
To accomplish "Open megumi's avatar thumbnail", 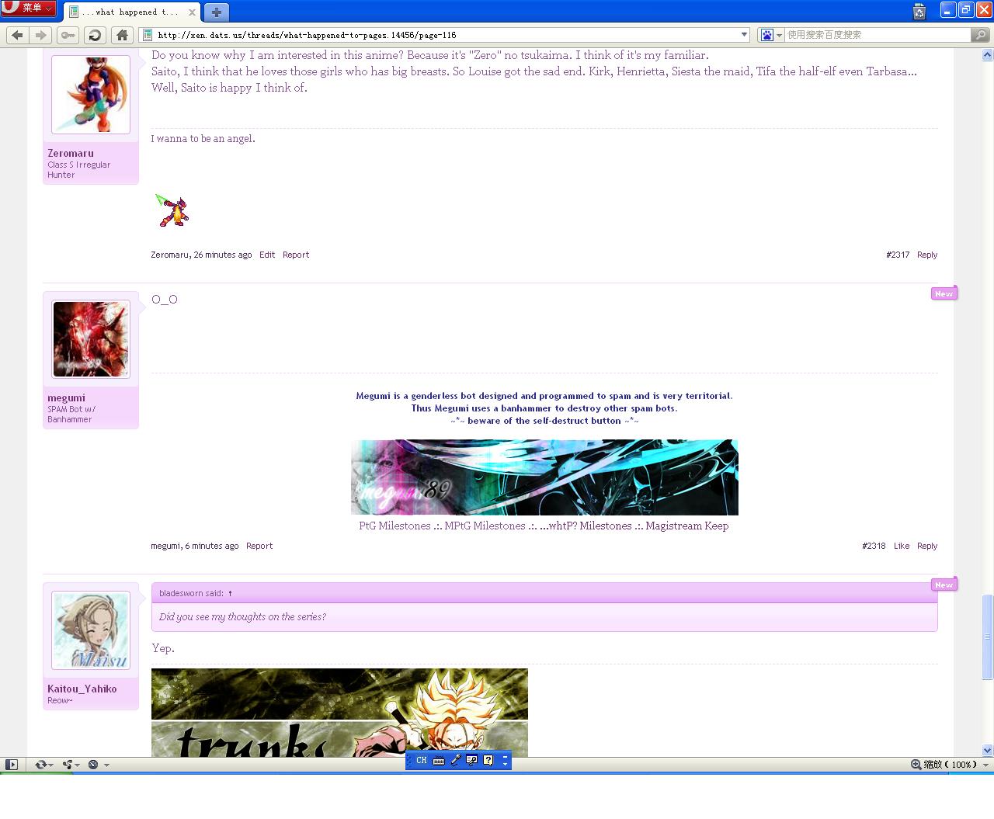I will pyautogui.click(x=91, y=339).
